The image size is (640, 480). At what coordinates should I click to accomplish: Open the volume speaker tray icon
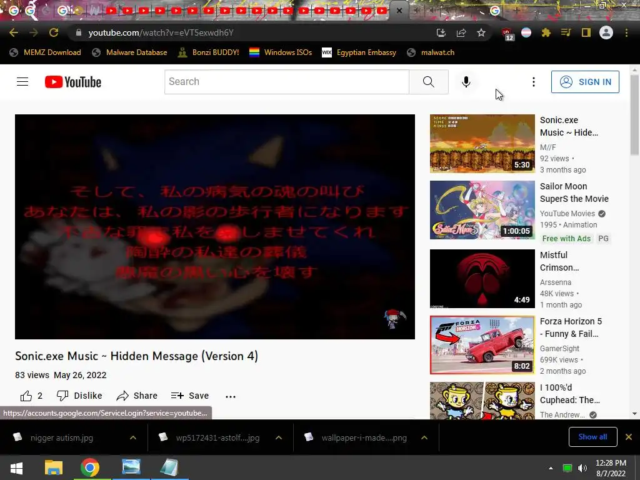tap(582, 468)
